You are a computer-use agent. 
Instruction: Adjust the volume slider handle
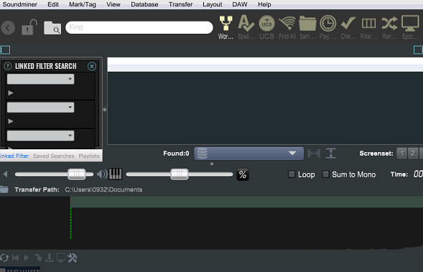click(77, 174)
